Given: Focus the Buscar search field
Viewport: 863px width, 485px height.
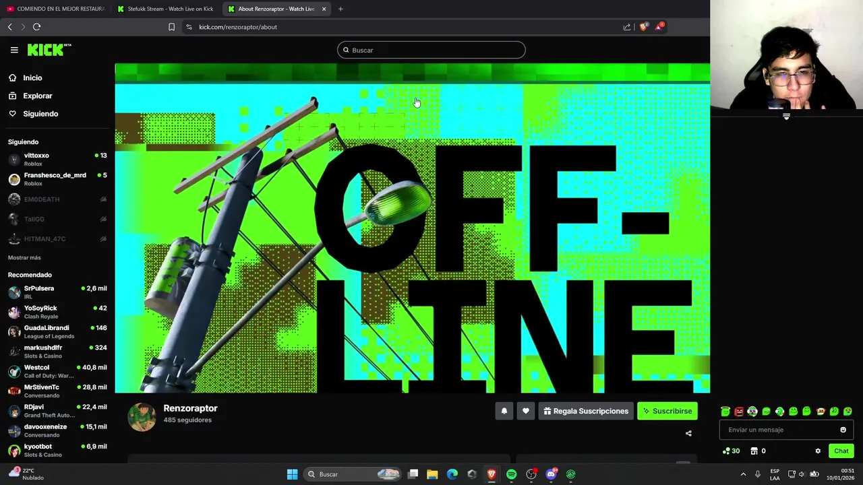Looking at the screenshot, I should pos(431,50).
